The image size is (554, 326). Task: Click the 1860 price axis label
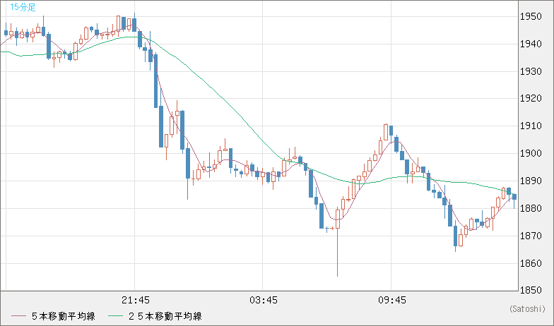point(531,264)
